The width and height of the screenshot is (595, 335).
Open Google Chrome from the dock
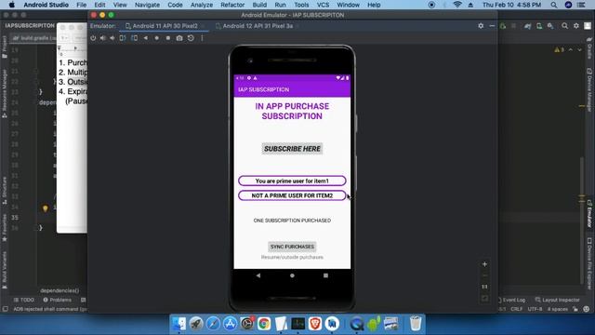264,324
